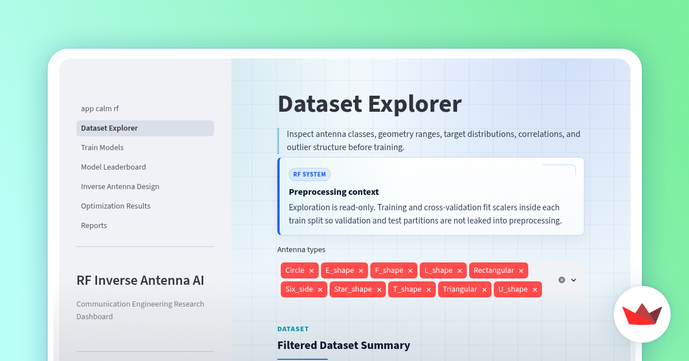Go to Train Models page

pos(145,148)
